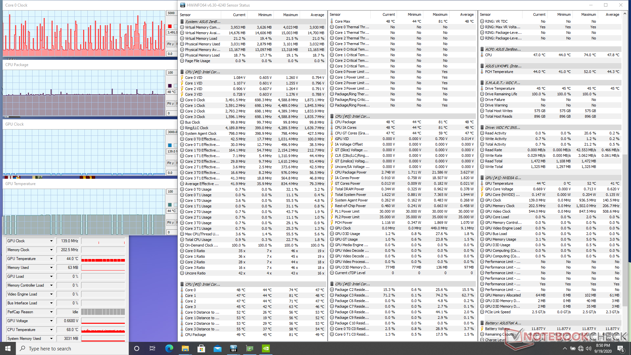Image resolution: width=631 pixels, height=355 pixels.
Task: Click red color swatch in Core 0 Clock graph
Action: (170, 26)
